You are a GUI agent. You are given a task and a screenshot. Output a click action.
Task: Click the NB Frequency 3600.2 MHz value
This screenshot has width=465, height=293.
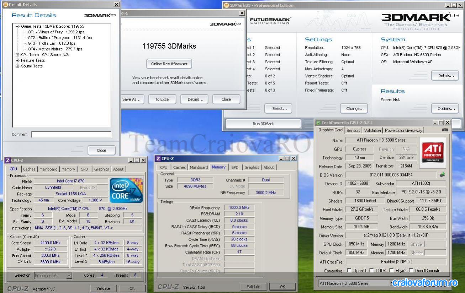[x=266, y=192]
